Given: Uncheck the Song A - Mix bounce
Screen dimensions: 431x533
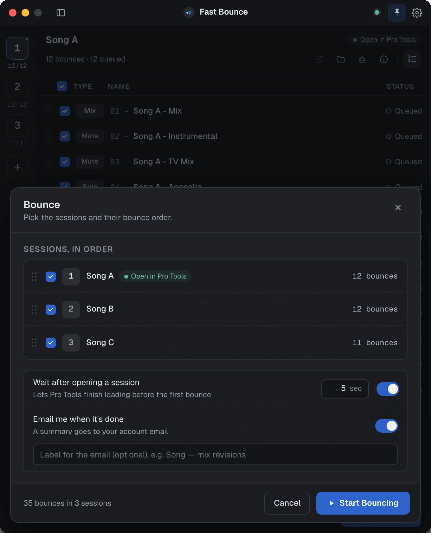Looking at the screenshot, I should [x=65, y=111].
